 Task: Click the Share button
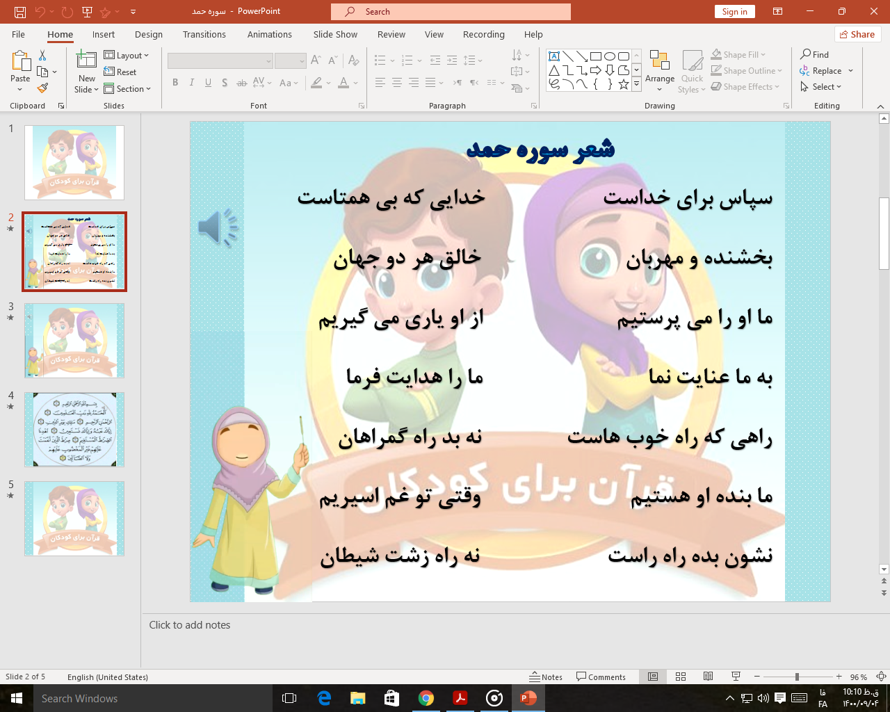[857, 34]
